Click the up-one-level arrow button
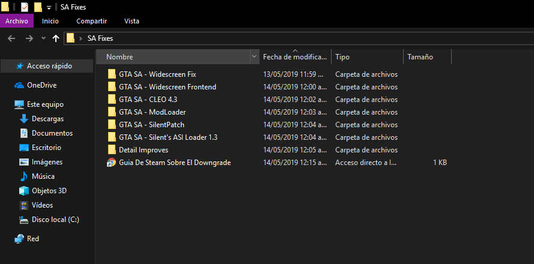The height and width of the screenshot is (264, 534). pyautogui.click(x=56, y=38)
